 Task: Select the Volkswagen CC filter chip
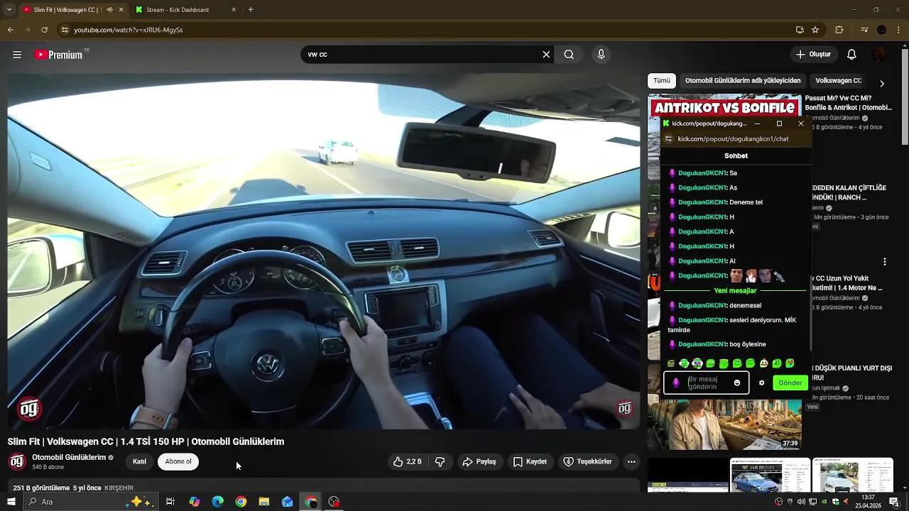click(x=839, y=81)
